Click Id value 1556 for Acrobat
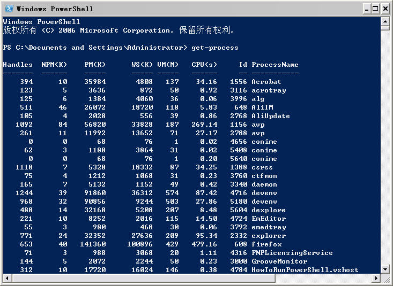The width and height of the screenshot is (393, 286). pos(239,82)
